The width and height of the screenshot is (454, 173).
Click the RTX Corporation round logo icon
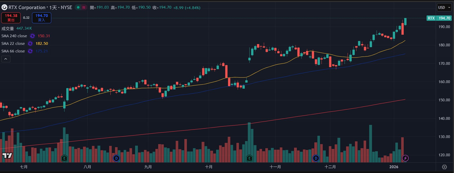[4, 8]
